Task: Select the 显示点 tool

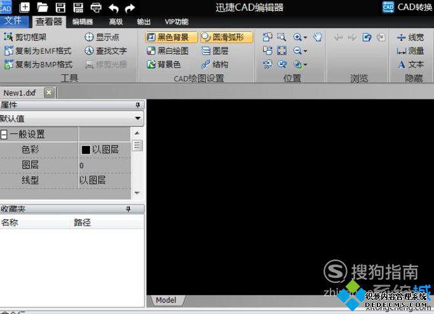Action: pyautogui.click(x=102, y=37)
